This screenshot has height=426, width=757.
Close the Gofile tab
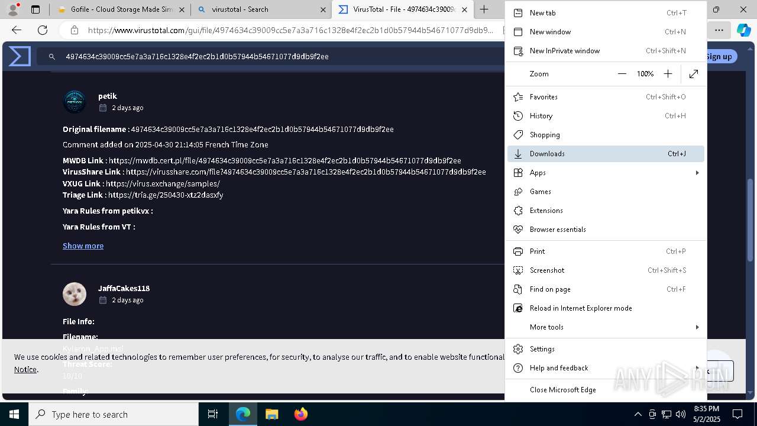coord(182,9)
